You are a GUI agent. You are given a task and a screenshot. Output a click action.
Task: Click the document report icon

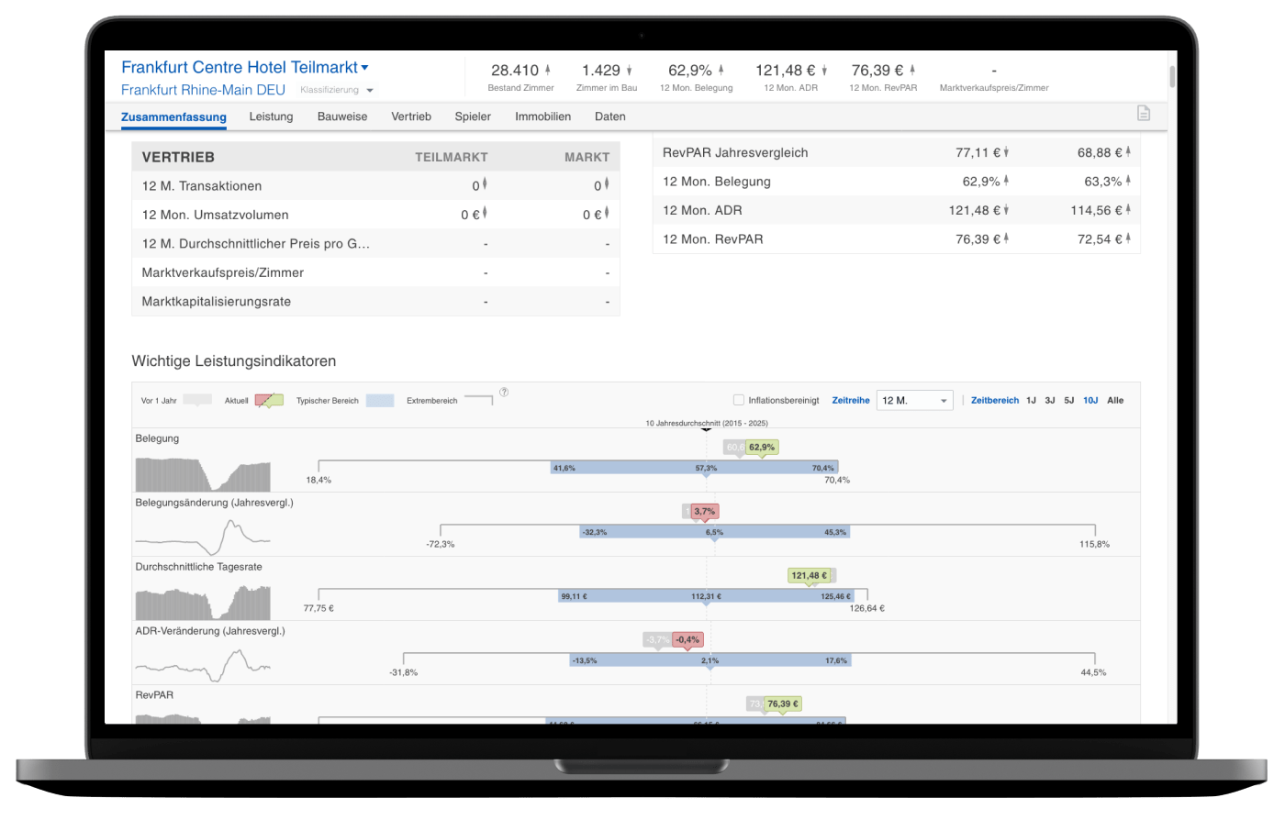click(1143, 113)
